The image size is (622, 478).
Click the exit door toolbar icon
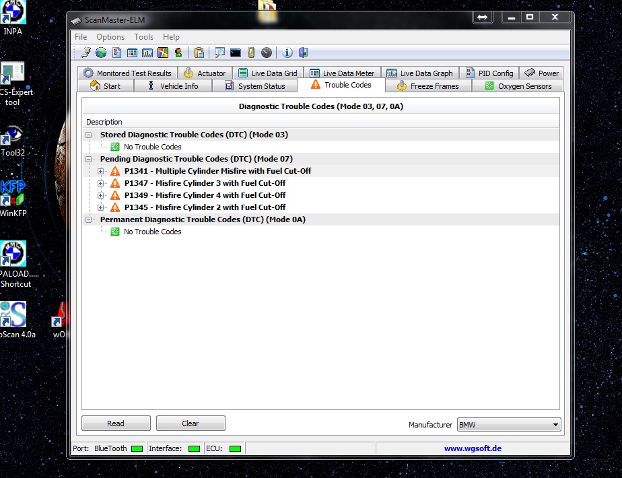(303, 53)
